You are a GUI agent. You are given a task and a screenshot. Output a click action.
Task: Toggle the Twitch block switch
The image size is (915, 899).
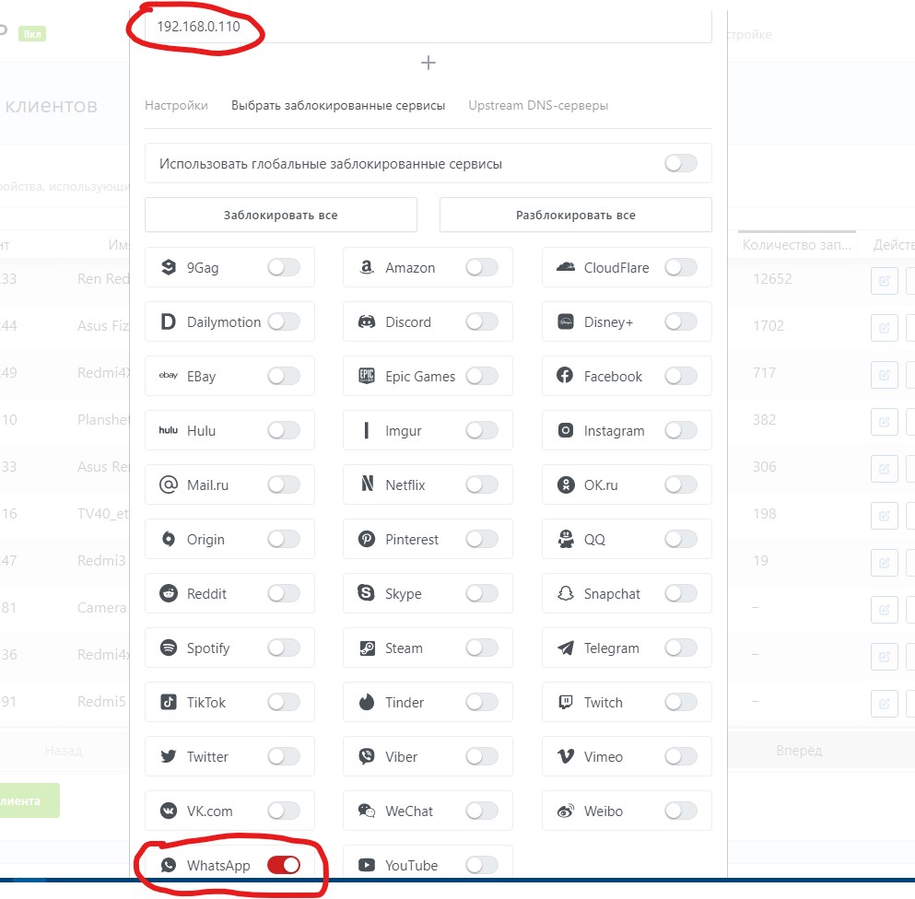[x=681, y=702]
